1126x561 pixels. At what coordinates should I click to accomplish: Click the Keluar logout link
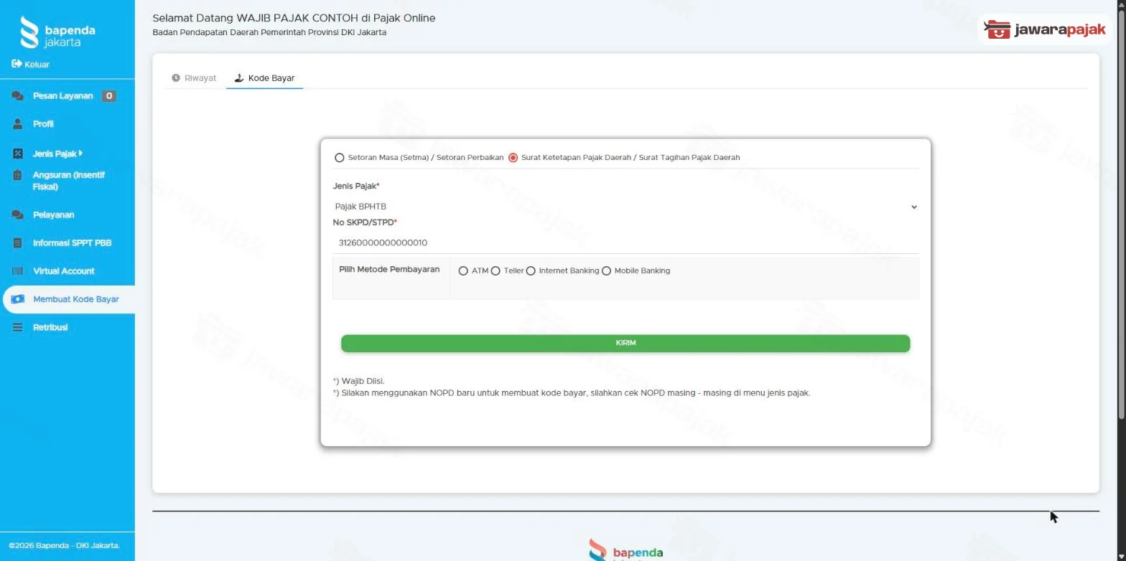click(x=31, y=64)
